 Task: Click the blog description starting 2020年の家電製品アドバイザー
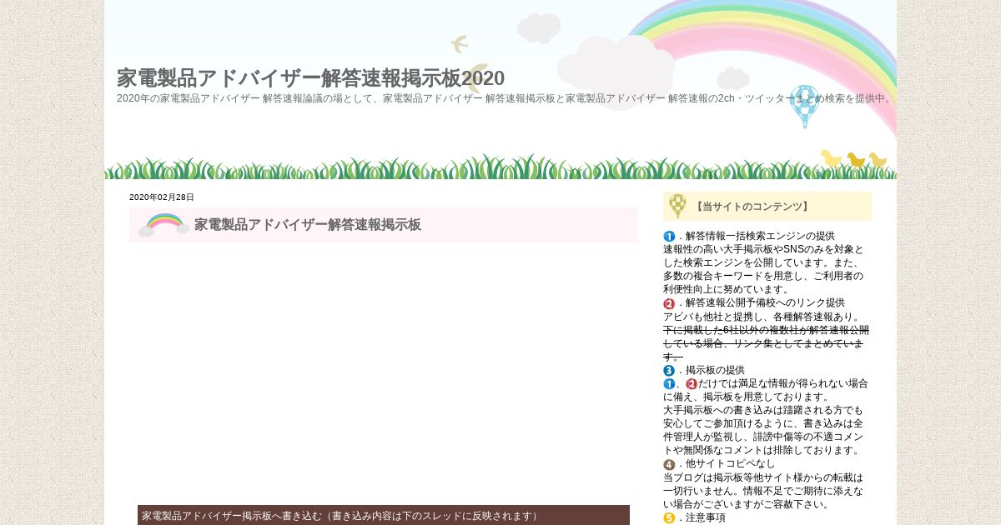point(506,98)
